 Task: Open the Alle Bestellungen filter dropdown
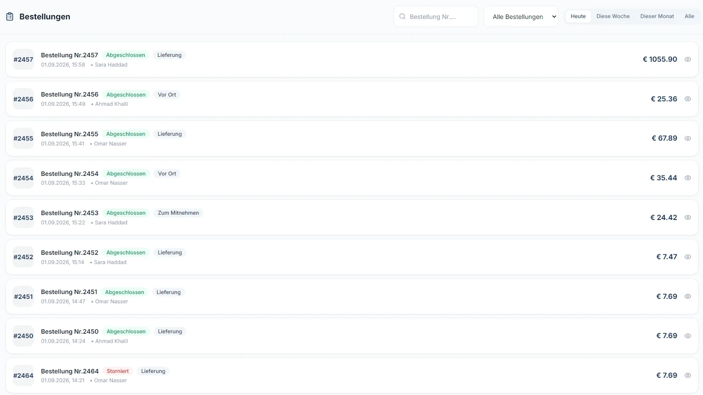[x=521, y=16]
